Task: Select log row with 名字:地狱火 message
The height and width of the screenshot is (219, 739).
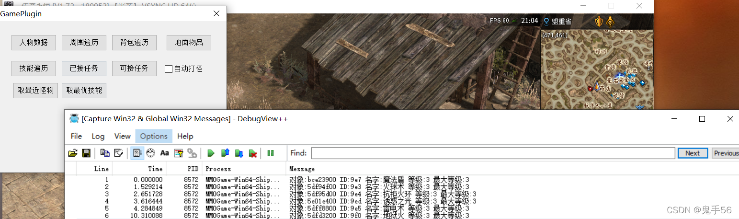Action: point(402,216)
